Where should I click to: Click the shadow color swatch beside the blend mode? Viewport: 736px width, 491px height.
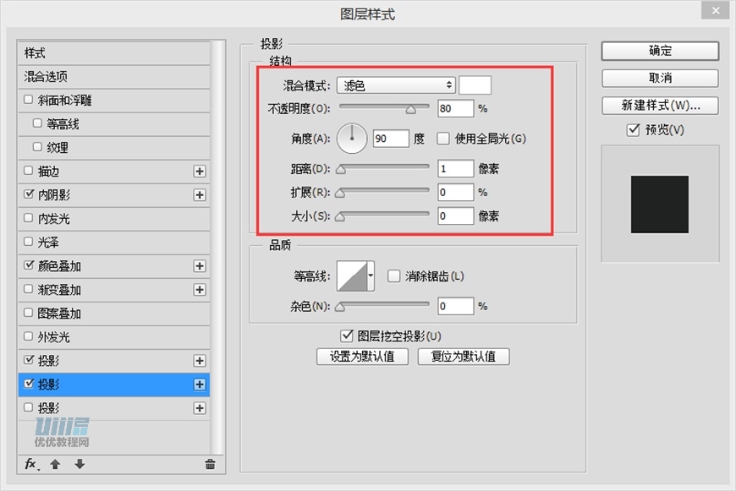coord(475,84)
